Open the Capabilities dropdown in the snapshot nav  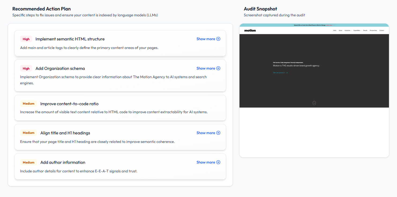[x=357, y=30]
